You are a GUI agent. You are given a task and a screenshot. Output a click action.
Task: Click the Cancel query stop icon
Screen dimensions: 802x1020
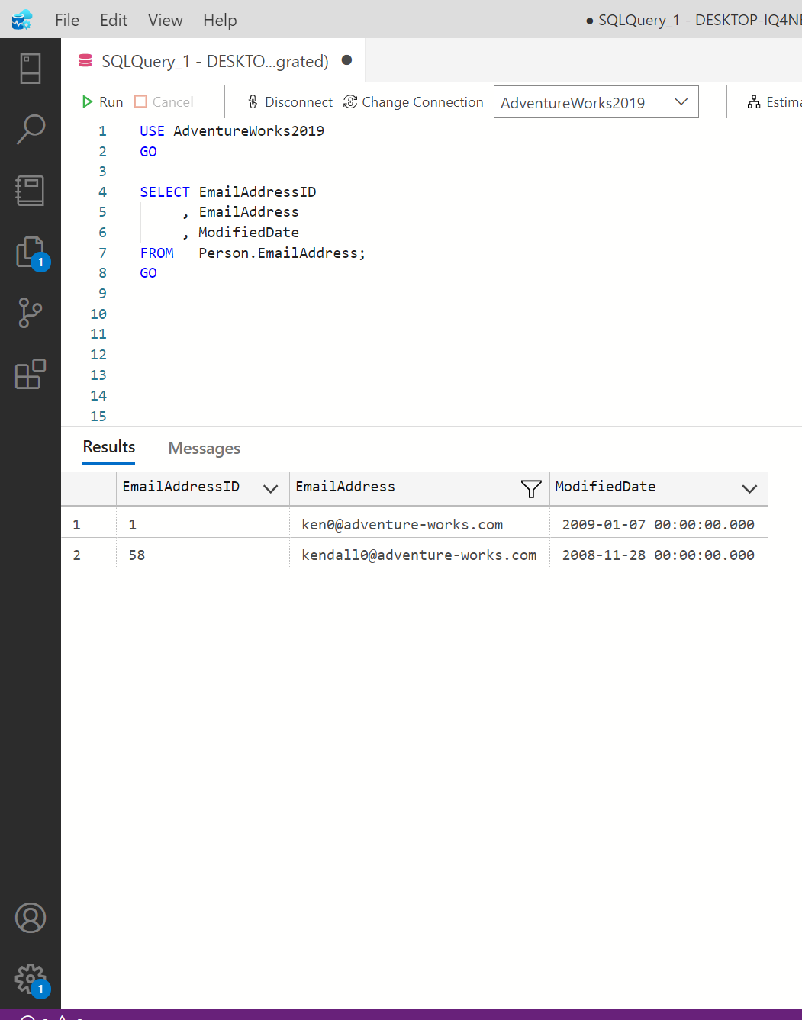140,101
